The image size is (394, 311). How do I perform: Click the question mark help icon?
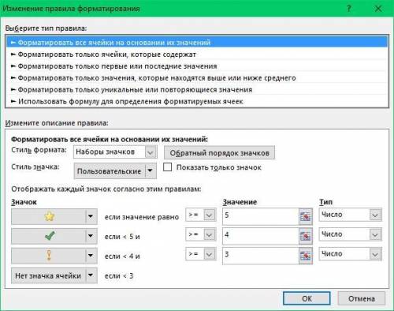click(348, 9)
